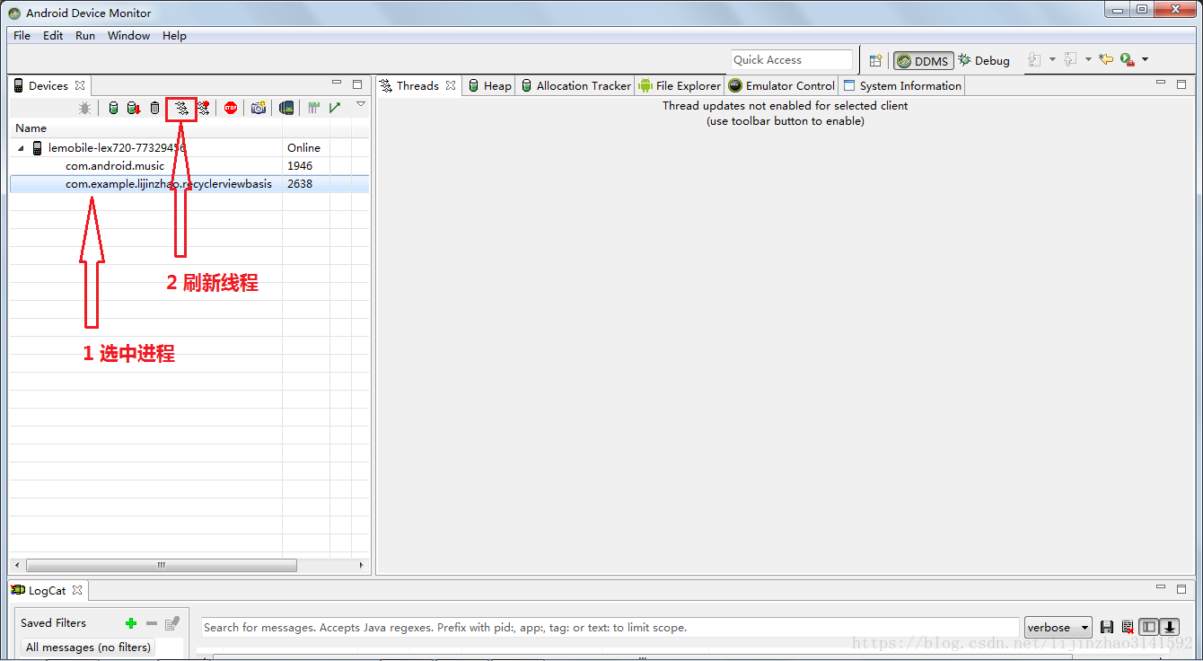This screenshot has width=1203, height=661.
Task: Click the Previous Annotation toolbar icon
Action: (1069, 60)
